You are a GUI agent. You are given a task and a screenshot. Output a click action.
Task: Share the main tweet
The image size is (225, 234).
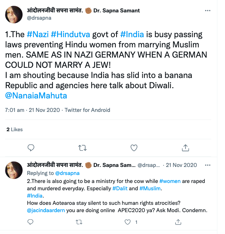(x=185, y=148)
